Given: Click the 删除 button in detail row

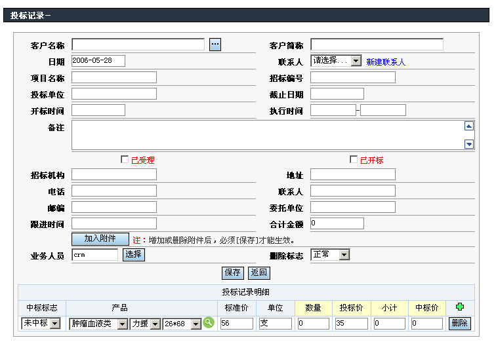Looking at the screenshot, I should [x=459, y=323].
